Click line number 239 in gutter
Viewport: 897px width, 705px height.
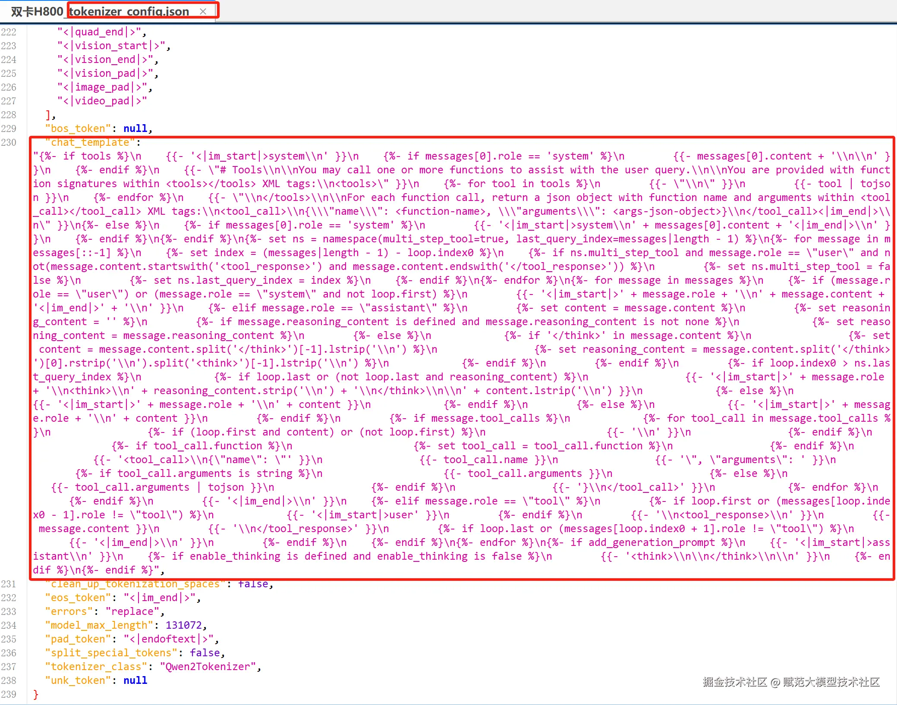click(9, 694)
